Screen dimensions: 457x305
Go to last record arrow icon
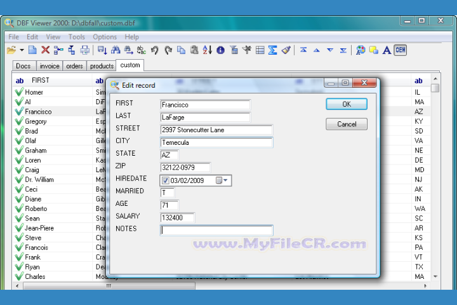click(x=343, y=50)
